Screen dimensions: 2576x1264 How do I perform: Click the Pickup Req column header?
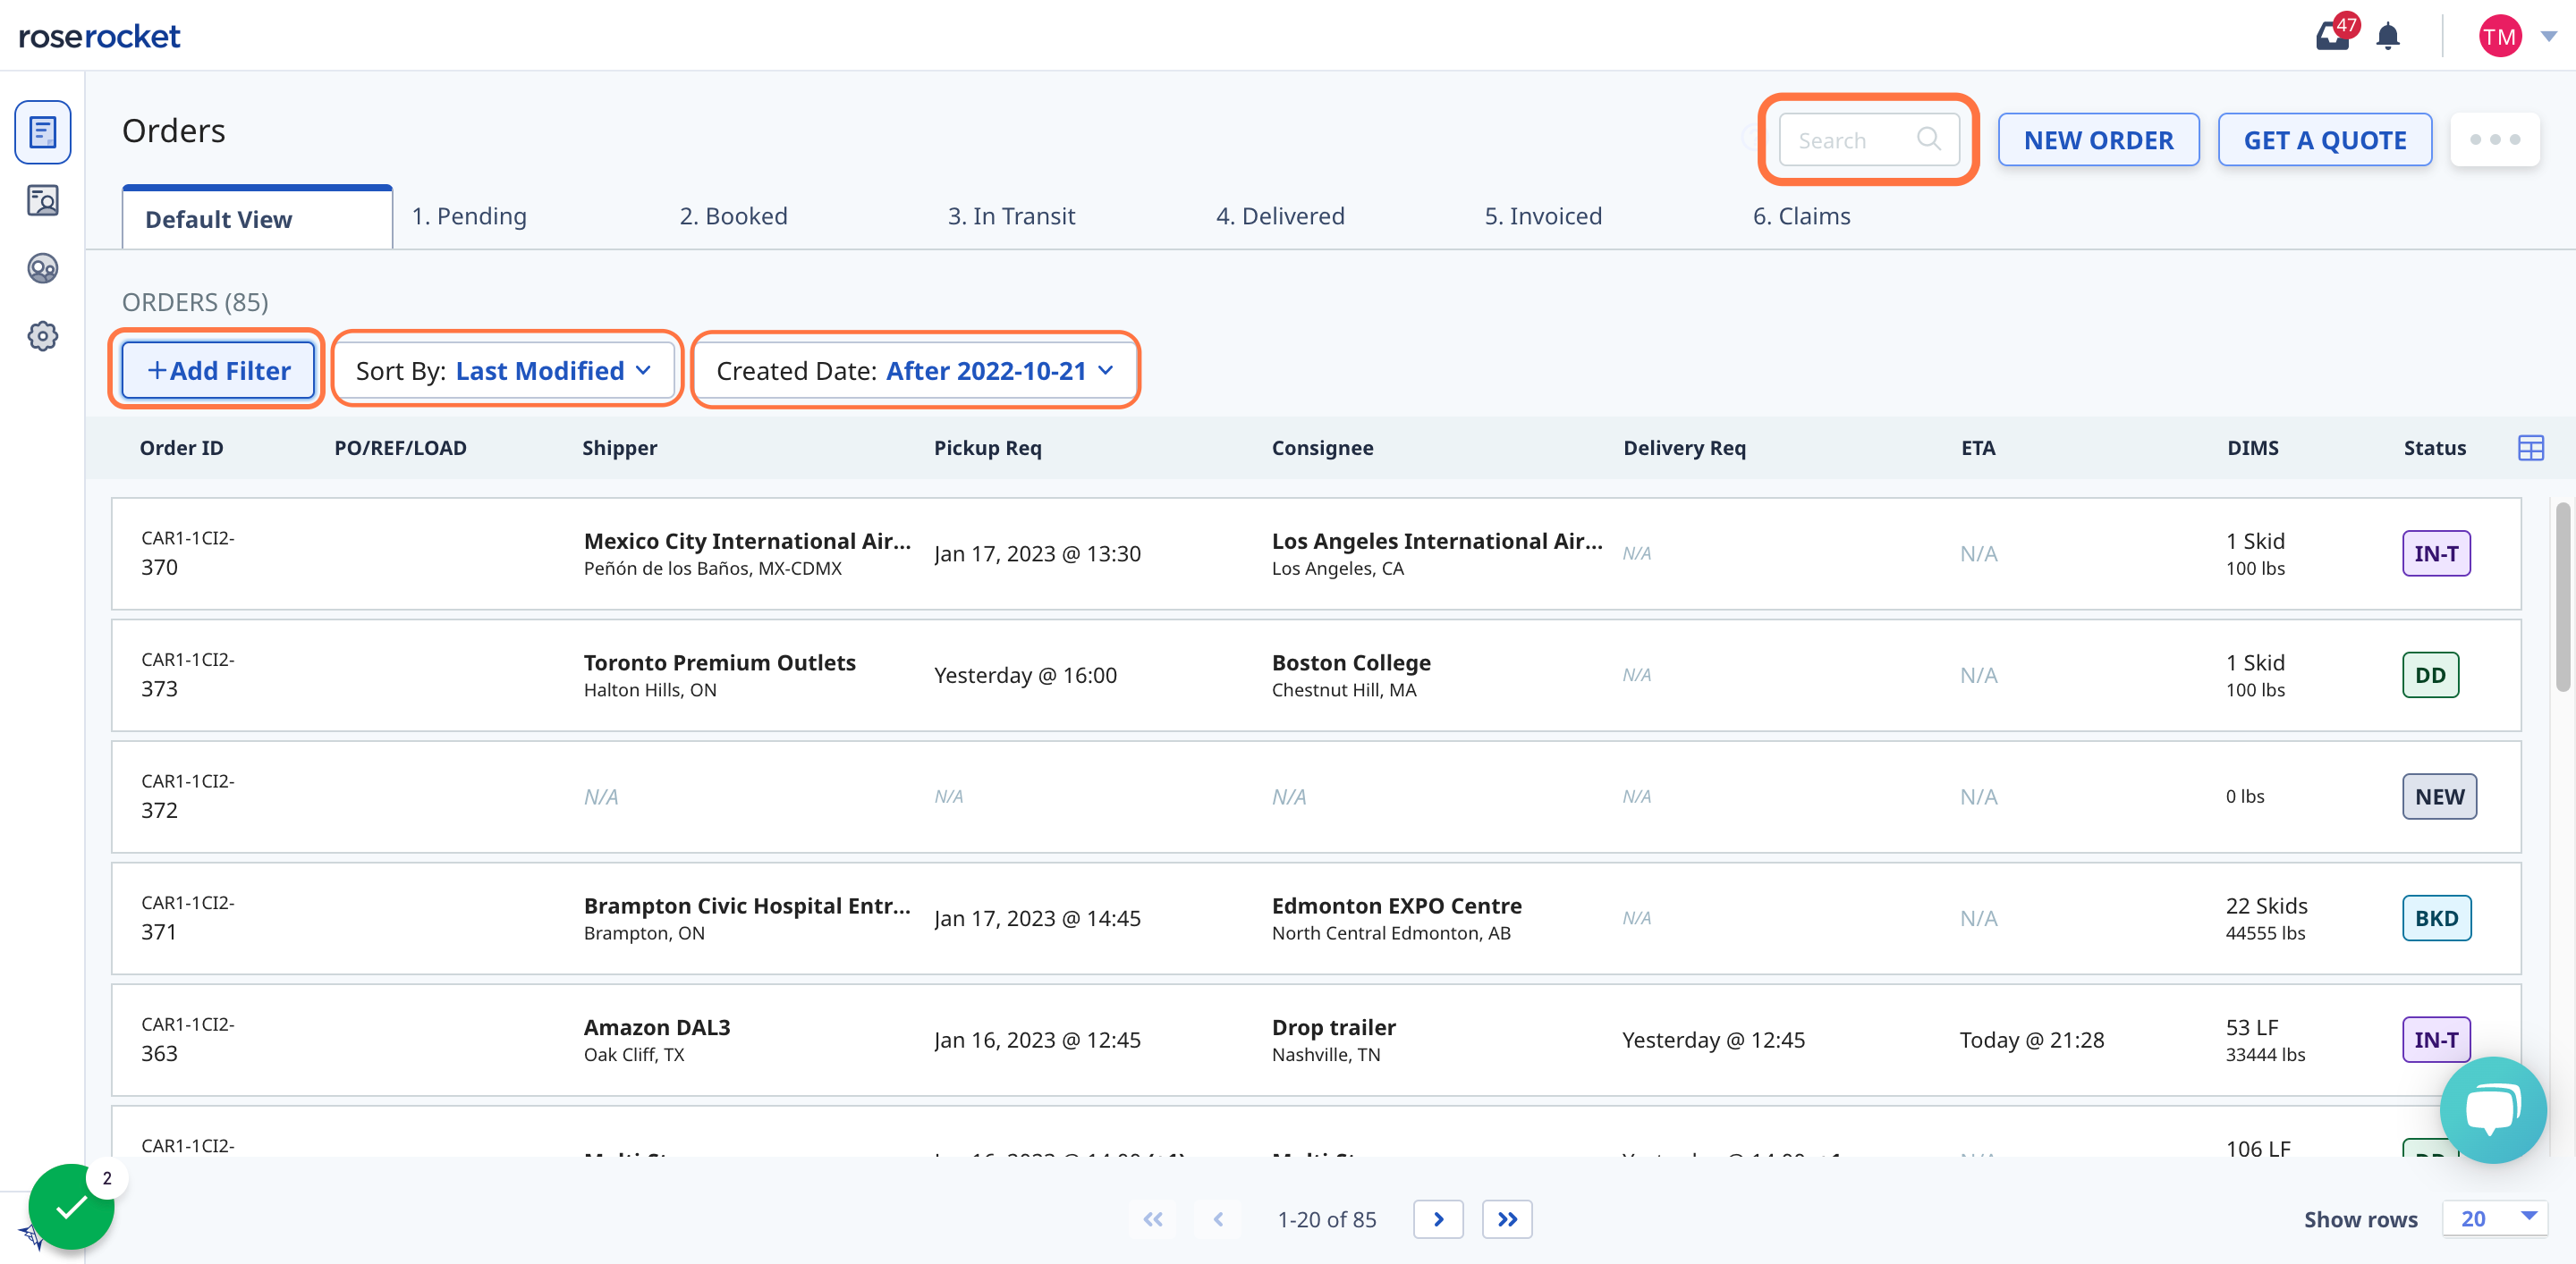click(x=987, y=448)
